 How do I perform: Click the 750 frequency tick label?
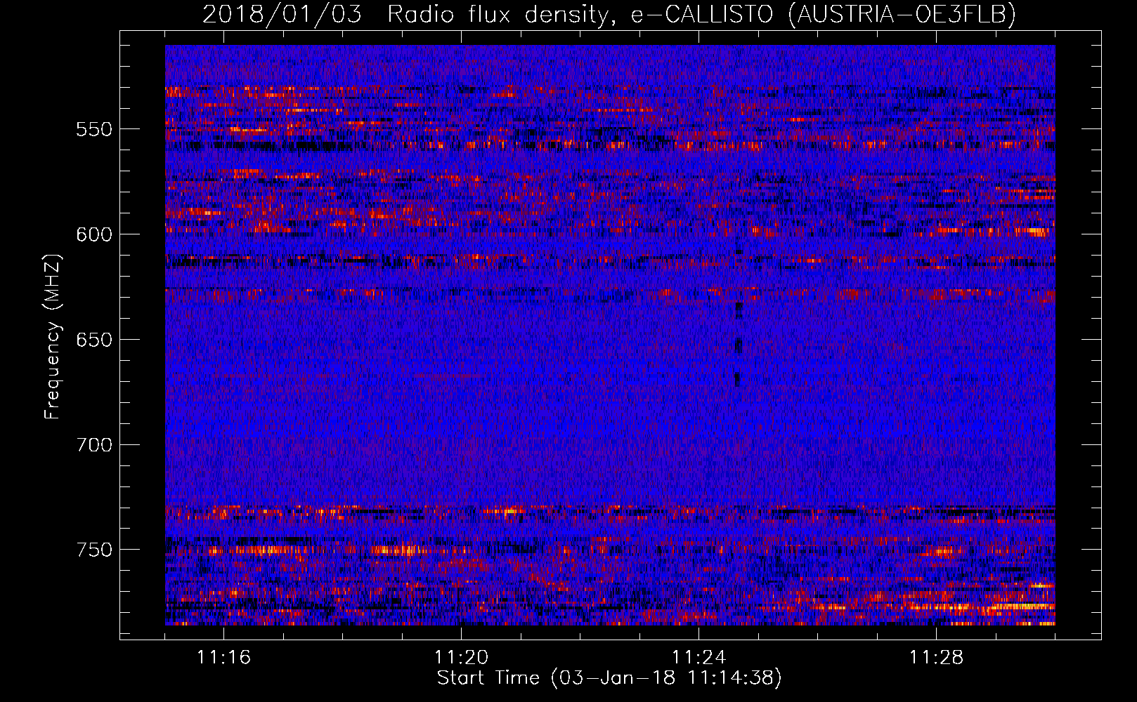click(x=94, y=550)
